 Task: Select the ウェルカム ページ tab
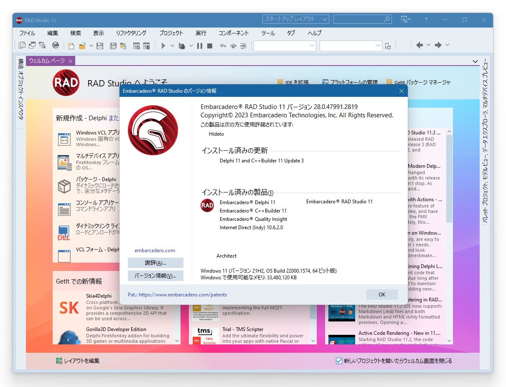(47, 61)
